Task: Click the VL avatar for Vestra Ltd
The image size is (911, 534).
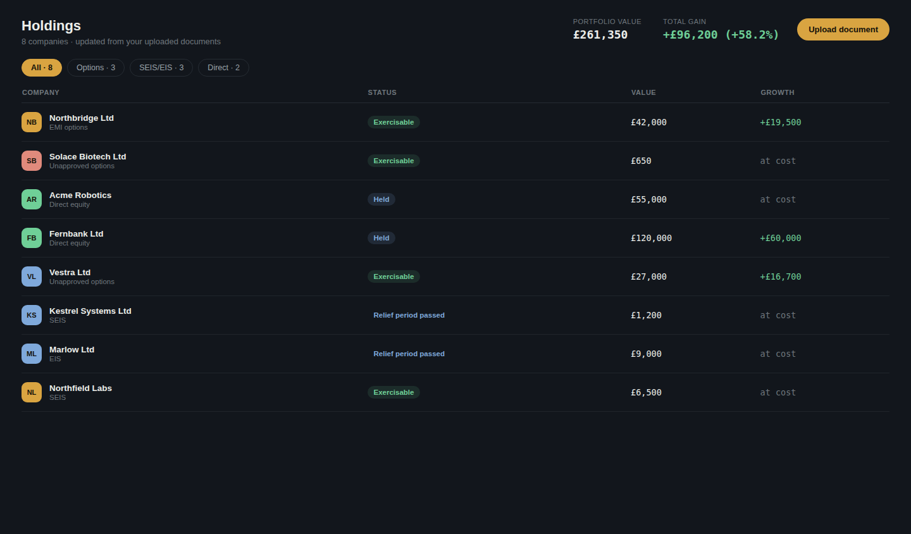Action: tap(32, 276)
